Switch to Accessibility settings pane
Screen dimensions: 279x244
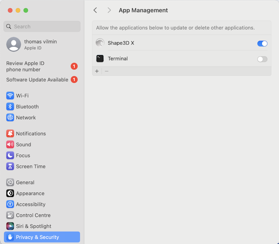tap(30, 204)
